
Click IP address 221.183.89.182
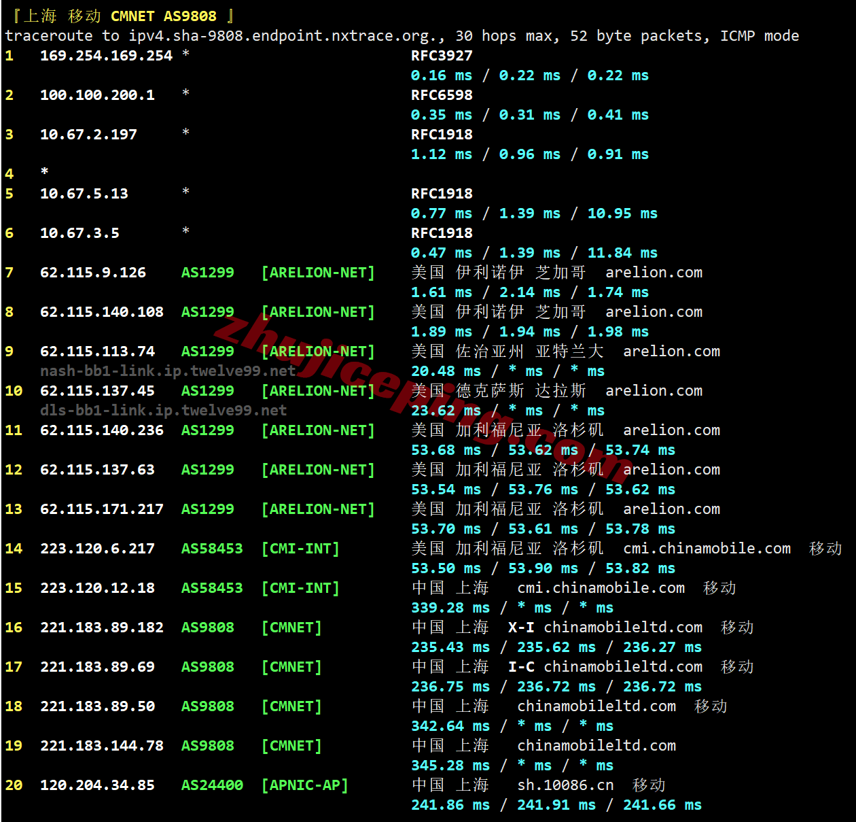102,628
